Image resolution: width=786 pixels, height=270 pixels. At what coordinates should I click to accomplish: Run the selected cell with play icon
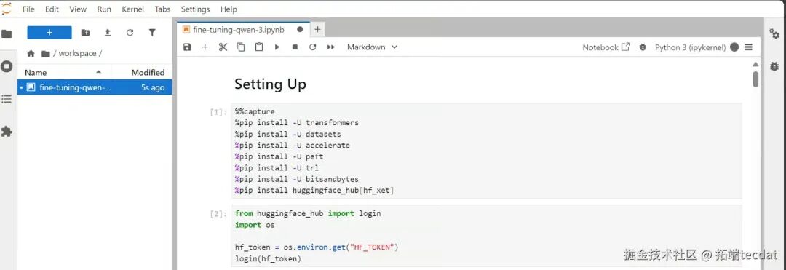click(x=277, y=47)
